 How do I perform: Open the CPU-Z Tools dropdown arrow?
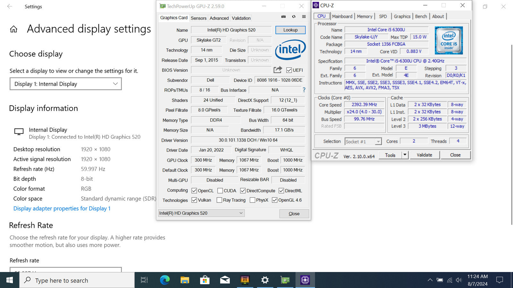(405, 155)
